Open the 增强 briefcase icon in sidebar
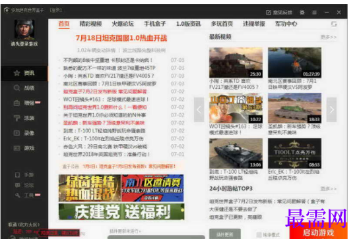The image size is (359, 239). point(16,103)
